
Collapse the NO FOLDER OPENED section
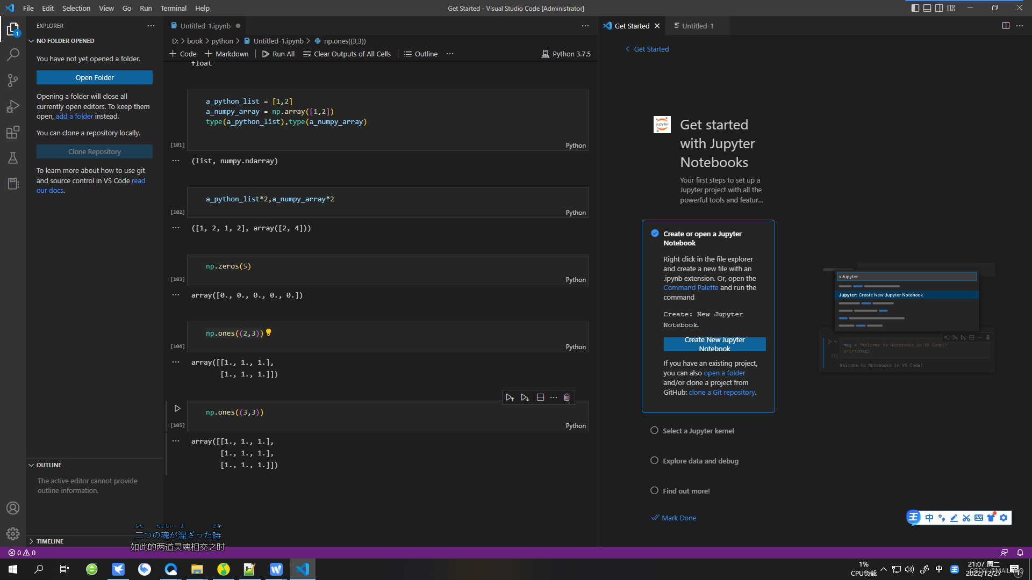pyautogui.click(x=64, y=41)
